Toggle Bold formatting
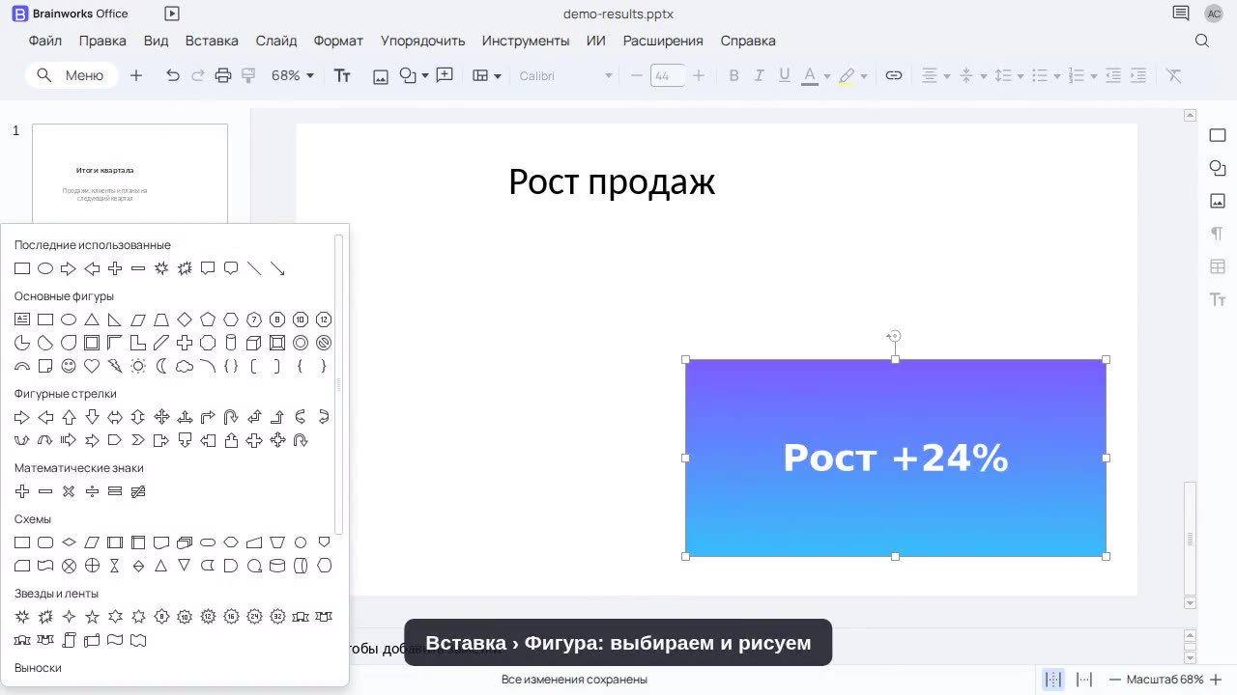The image size is (1237, 695). point(734,75)
